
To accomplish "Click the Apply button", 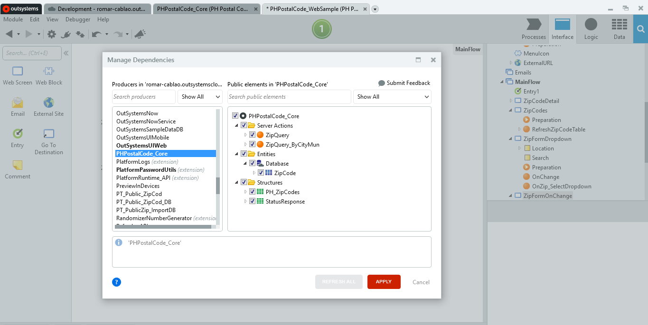I will pos(384,282).
